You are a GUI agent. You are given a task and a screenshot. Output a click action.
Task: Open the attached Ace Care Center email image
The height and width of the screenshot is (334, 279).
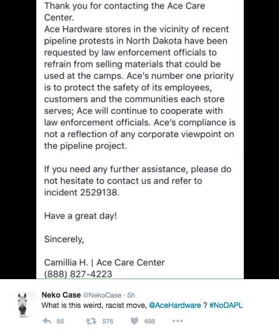pyautogui.click(x=140, y=140)
